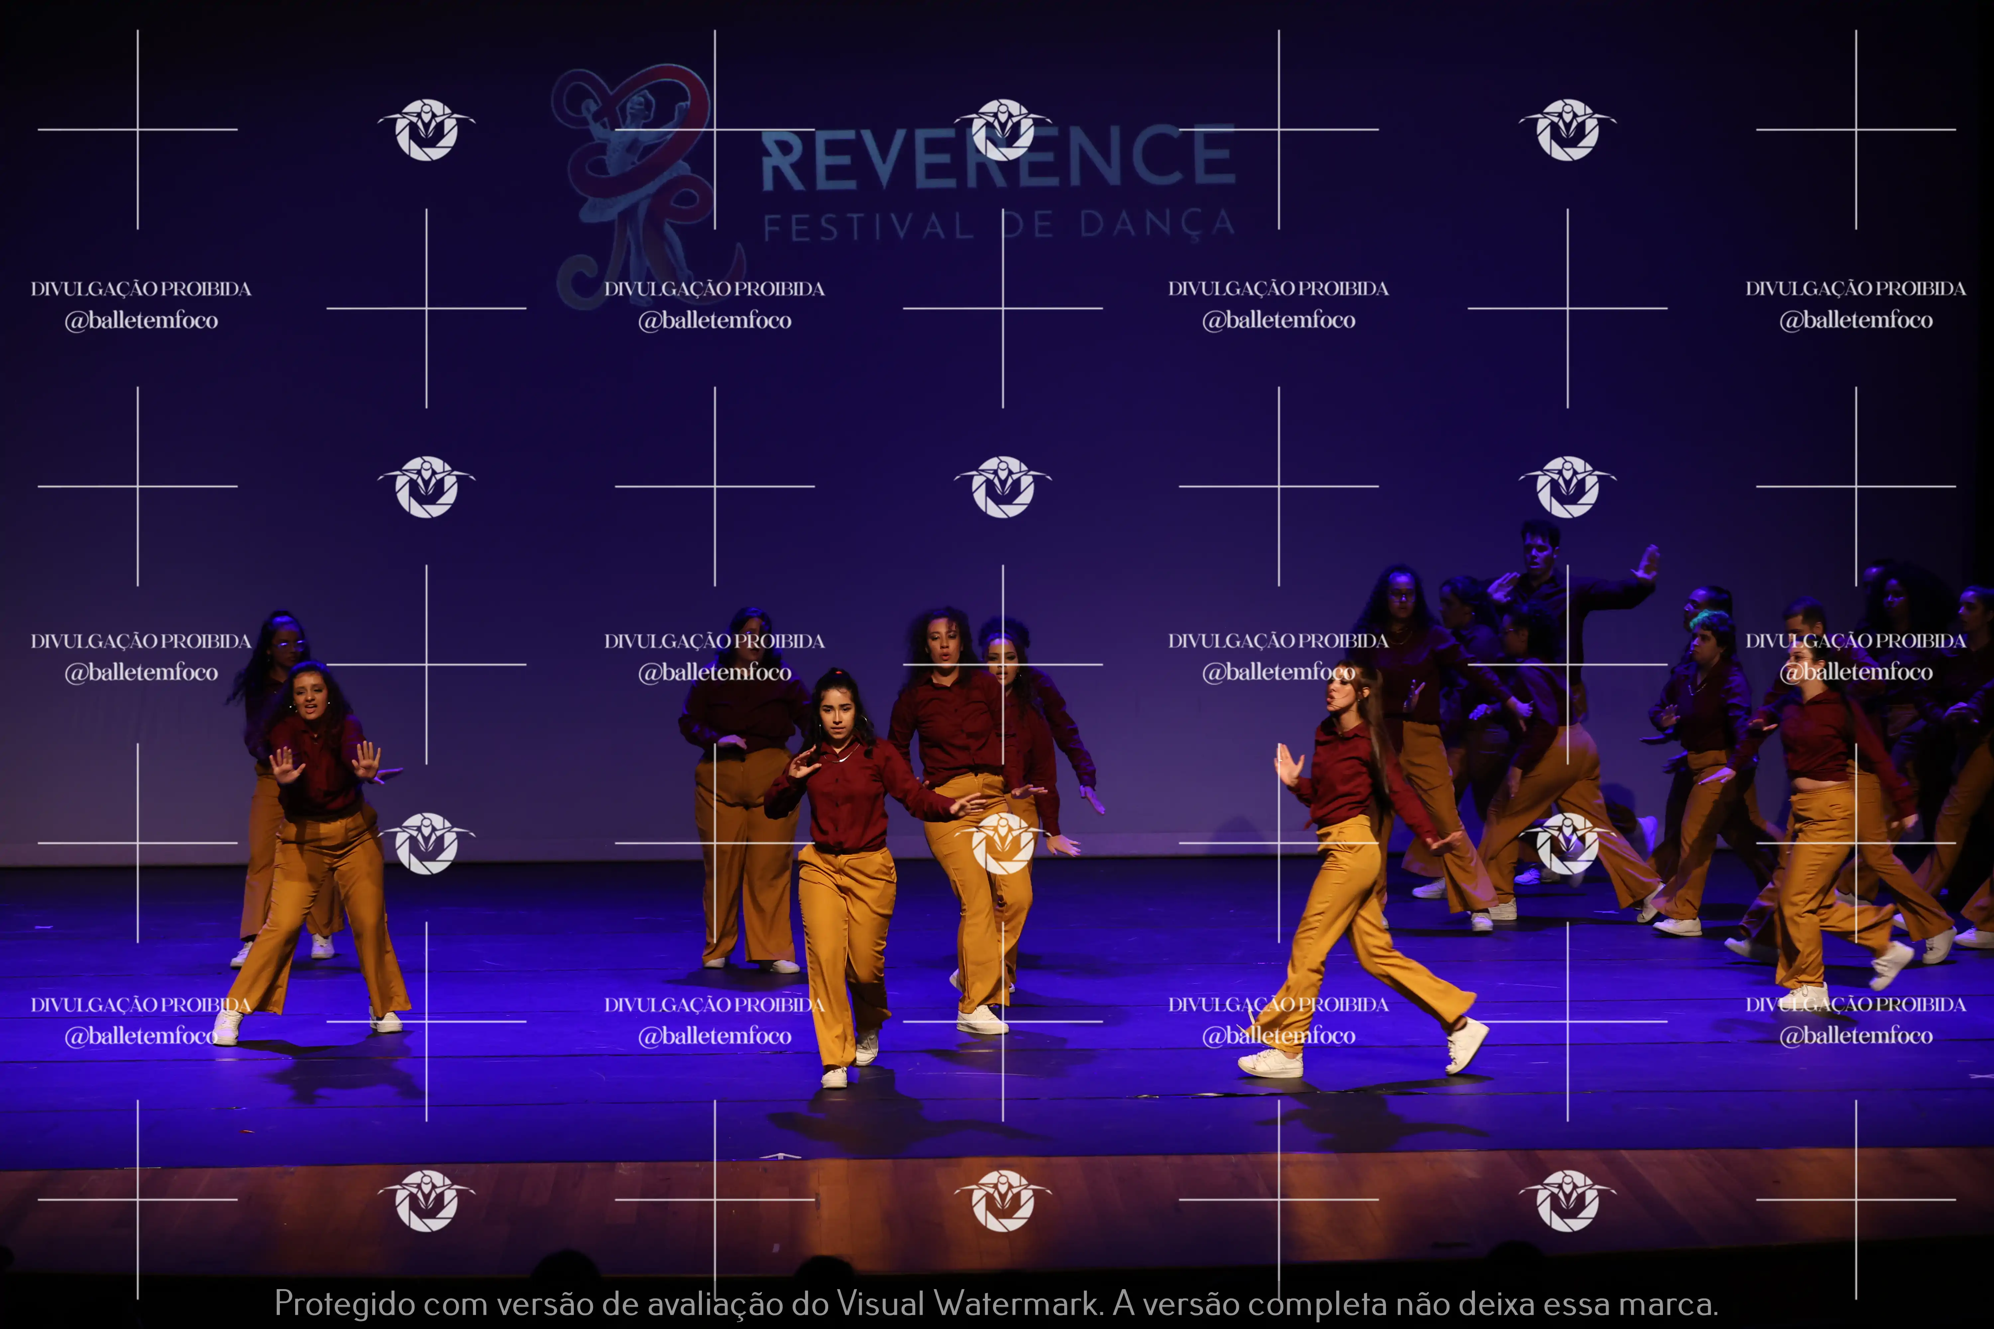This screenshot has height=1329, width=1994.
Task: Click the topmost-left camera lotus watermark logo
Action: (426, 130)
